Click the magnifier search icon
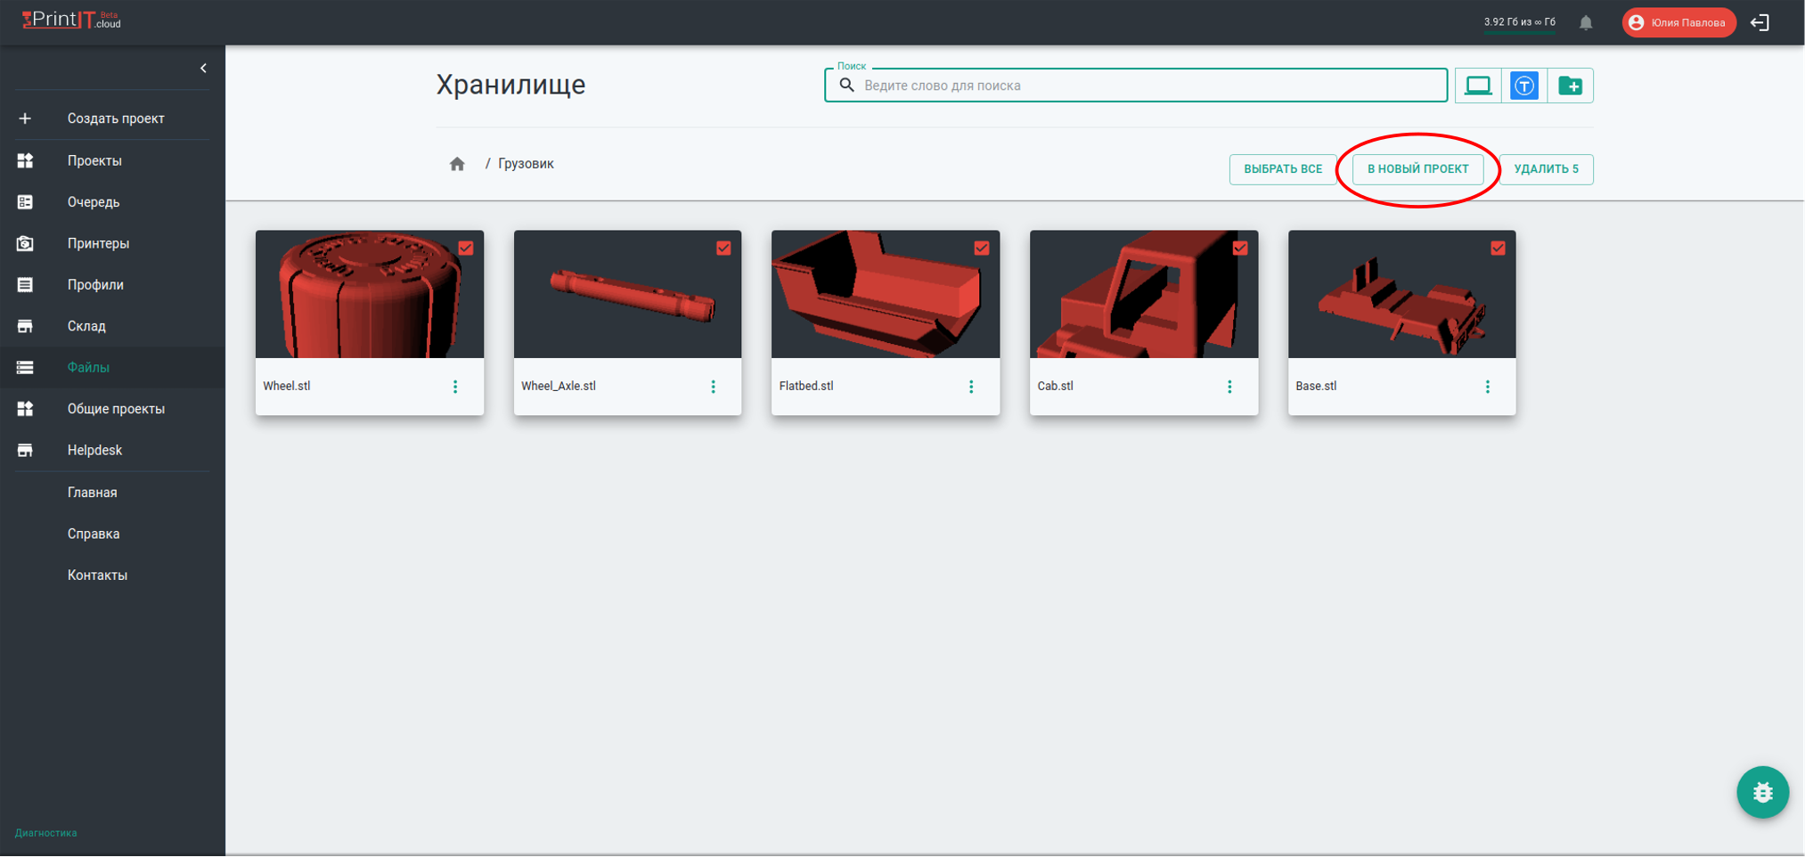The width and height of the screenshot is (1805, 857). pyautogui.click(x=847, y=86)
